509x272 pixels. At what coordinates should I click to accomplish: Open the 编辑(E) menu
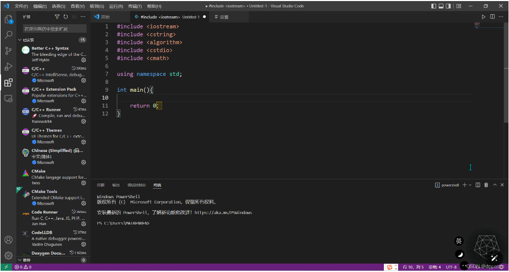click(40, 6)
